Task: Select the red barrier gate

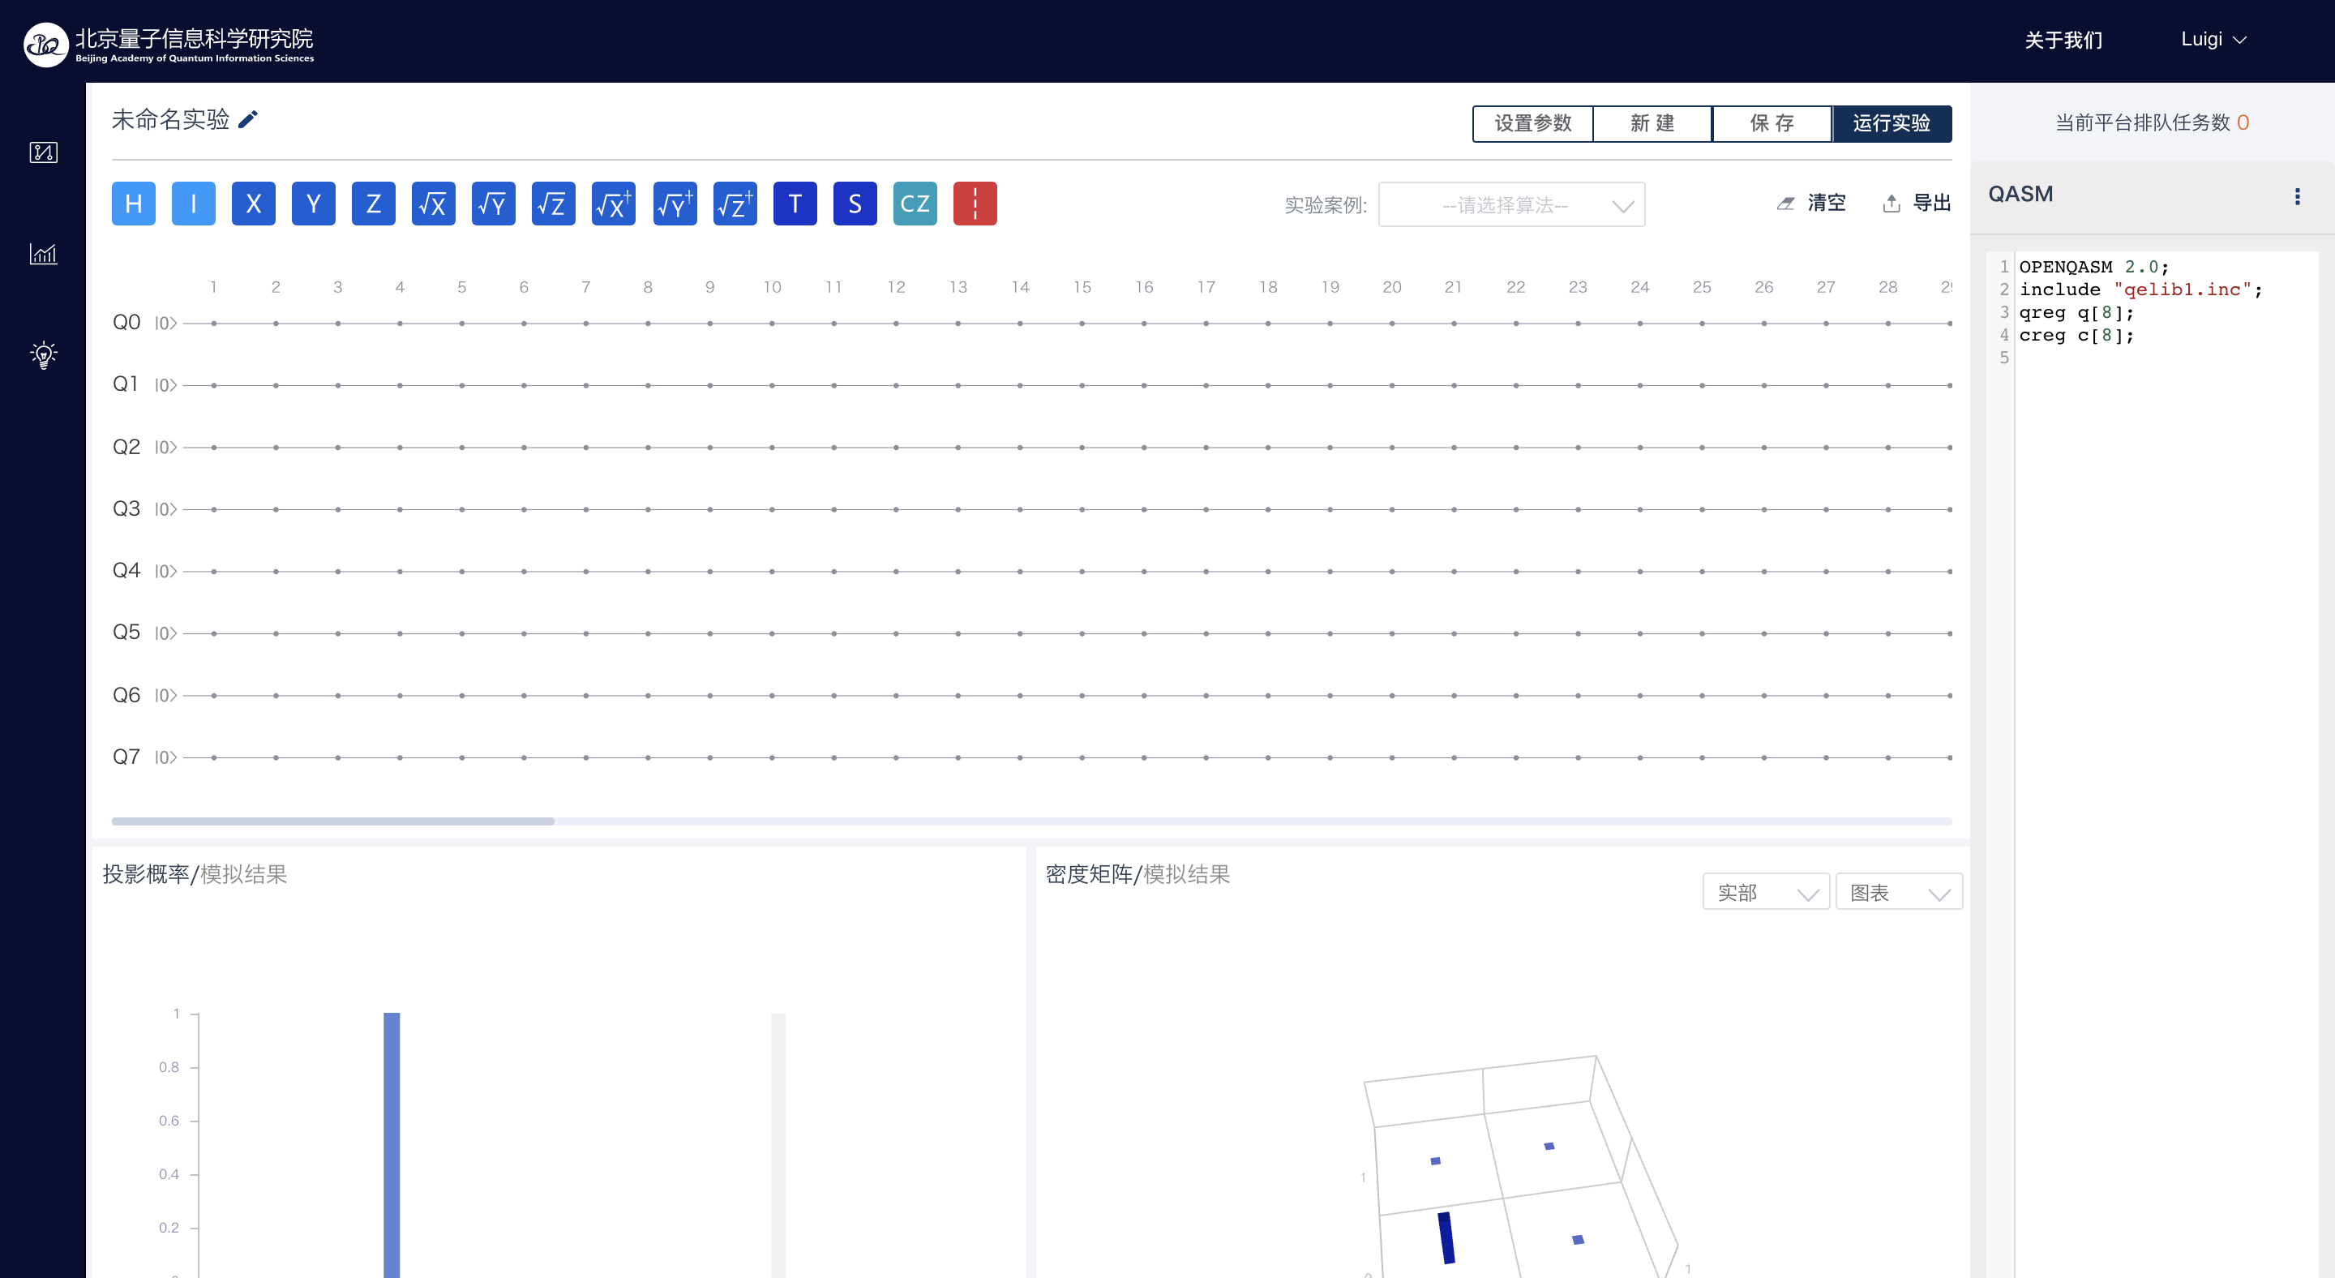Action: click(x=975, y=203)
